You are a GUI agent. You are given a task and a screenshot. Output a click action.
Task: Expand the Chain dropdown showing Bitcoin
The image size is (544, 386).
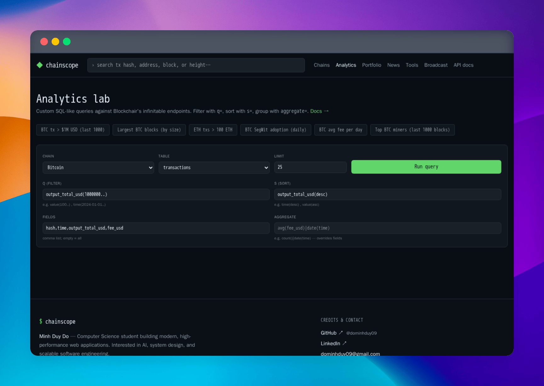[98, 167]
